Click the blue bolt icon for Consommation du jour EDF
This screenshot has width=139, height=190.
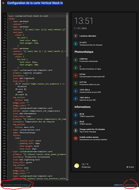point(76,91)
